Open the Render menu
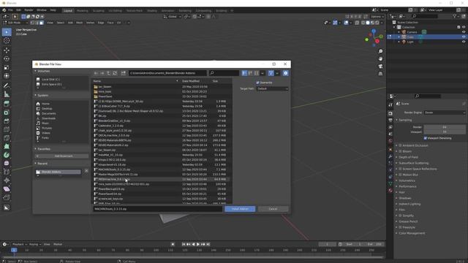The image size is (468, 263). click(x=29, y=10)
